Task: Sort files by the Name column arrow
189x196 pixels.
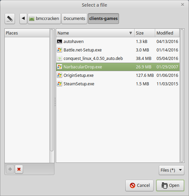Action: click(131, 33)
